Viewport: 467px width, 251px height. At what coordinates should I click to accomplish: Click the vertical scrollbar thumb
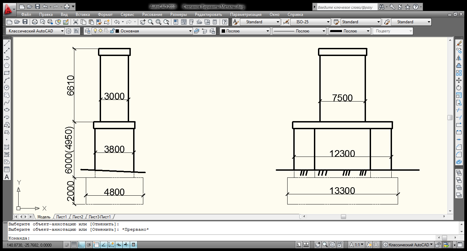tap(450, 117)
